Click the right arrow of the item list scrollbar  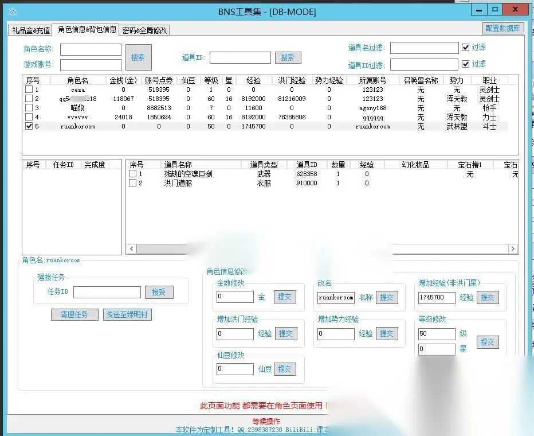[513, 248]
